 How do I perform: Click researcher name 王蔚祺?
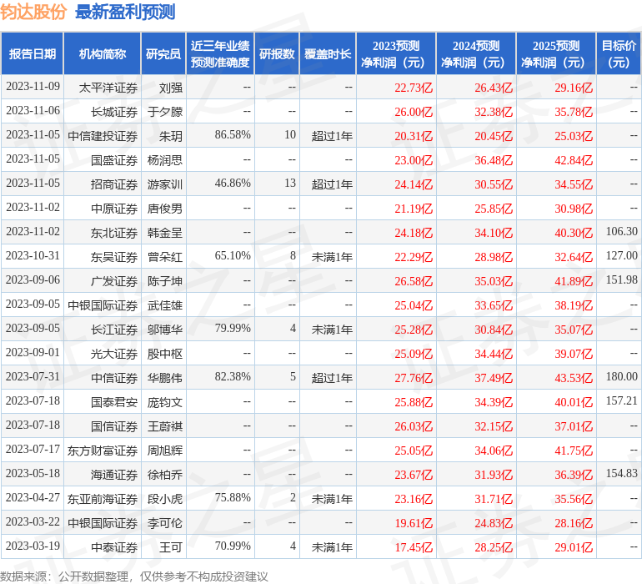click(x=165, y=426)
